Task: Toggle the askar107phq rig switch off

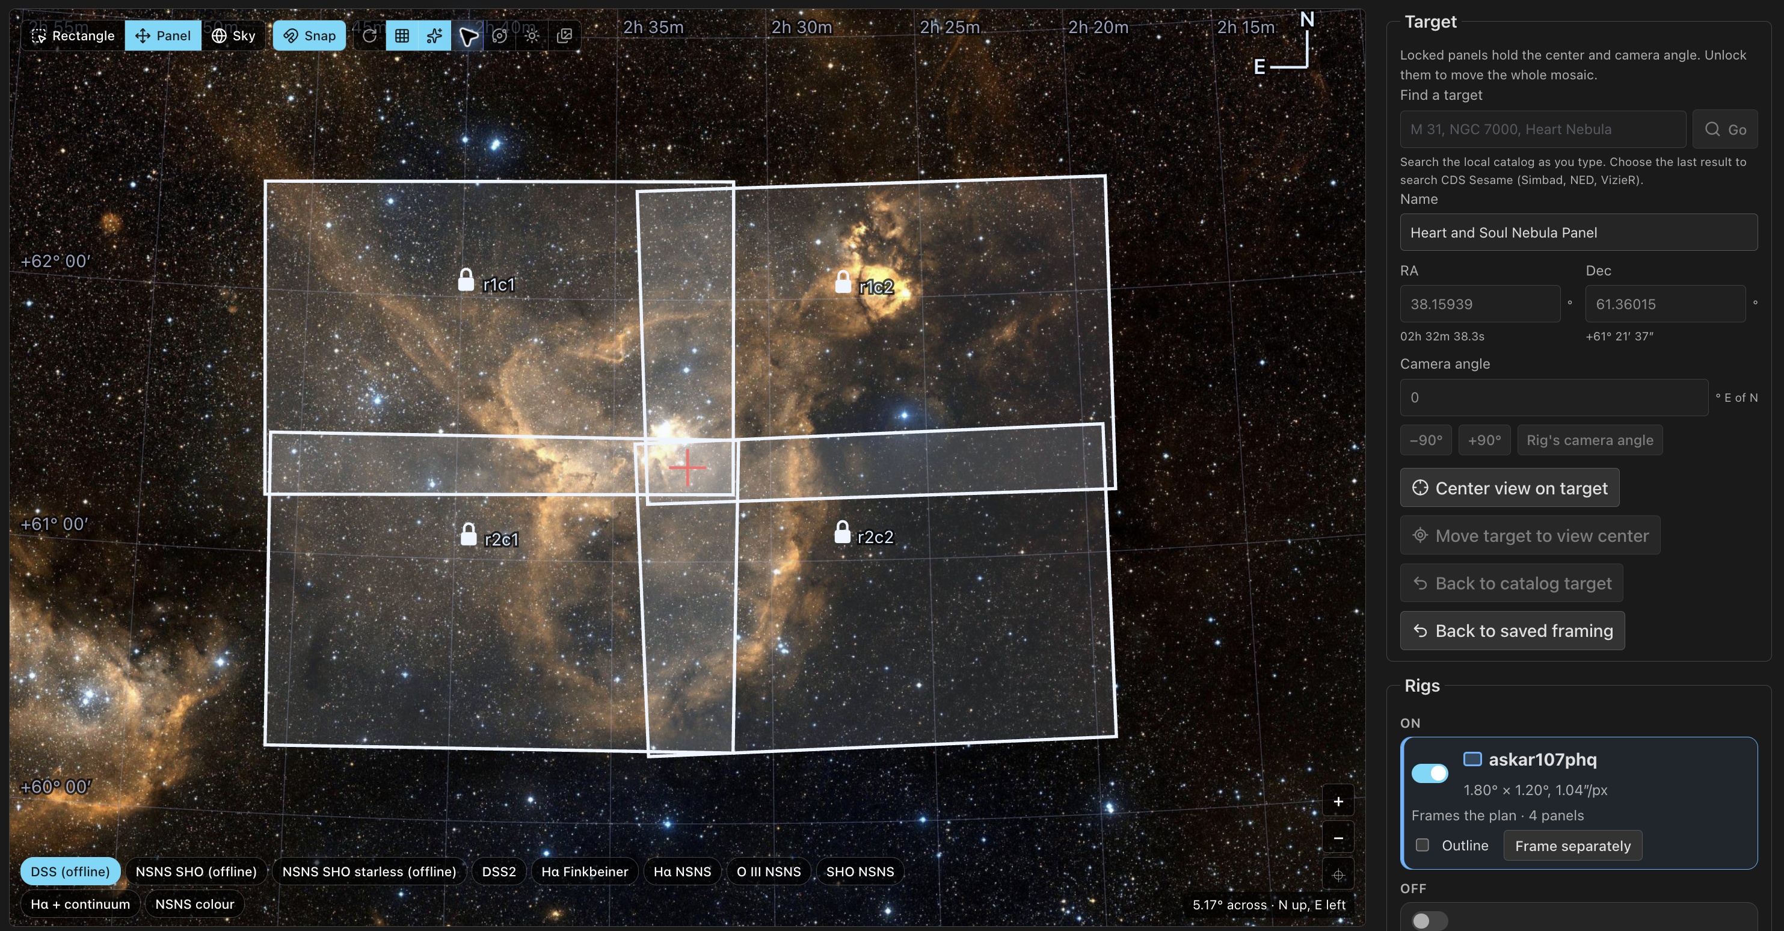Action: [x=1429, y=773]
